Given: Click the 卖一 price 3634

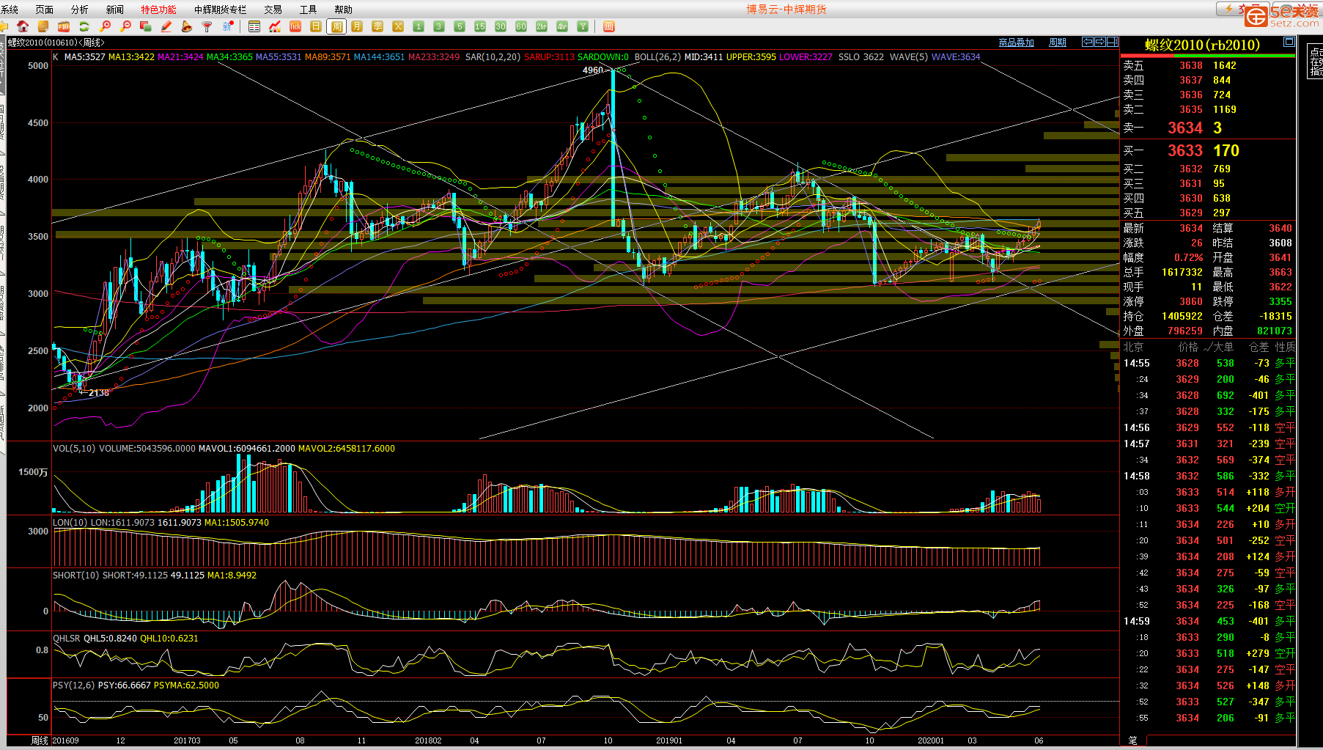Looking at the screenshot, I should point(1185,128).
